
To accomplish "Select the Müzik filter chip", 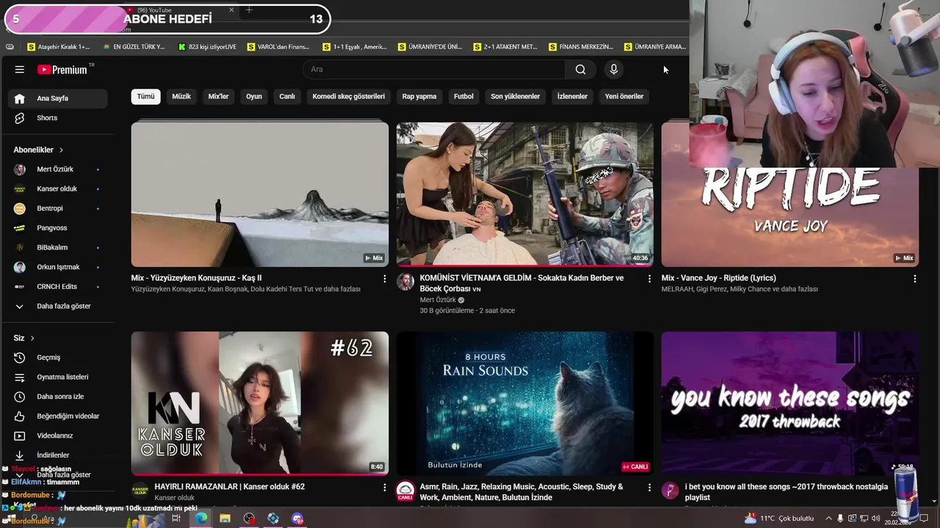I will (181, 97).
